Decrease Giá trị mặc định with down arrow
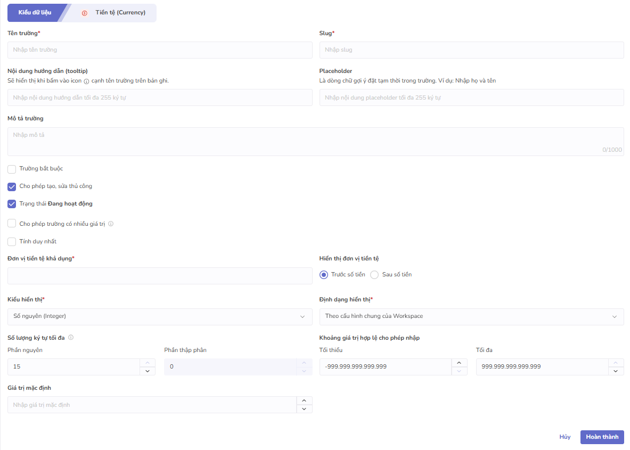Screen dimensions: 630x450 pos(304,409)
